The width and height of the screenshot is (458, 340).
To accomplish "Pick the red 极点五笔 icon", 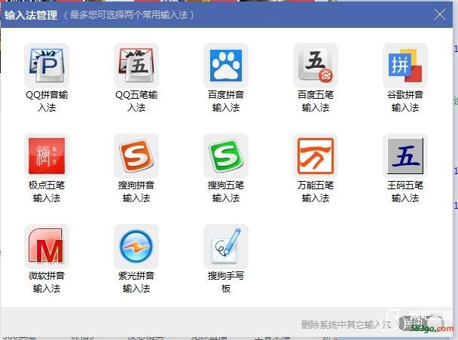I will 47,156.
